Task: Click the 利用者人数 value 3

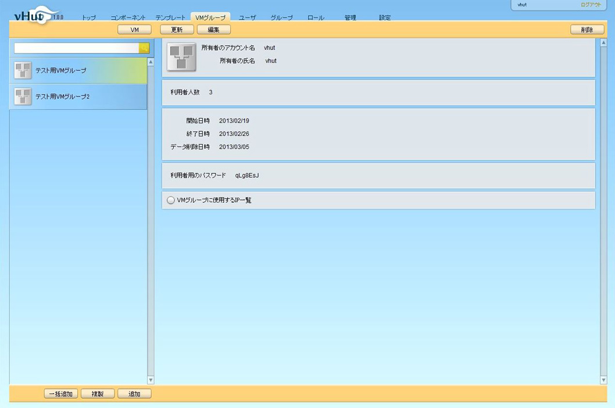Action: click(210, 92)
